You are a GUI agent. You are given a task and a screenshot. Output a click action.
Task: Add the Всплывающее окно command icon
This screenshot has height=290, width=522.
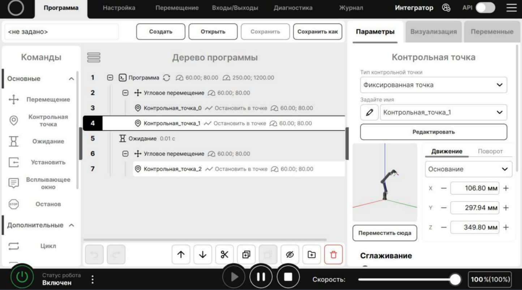pos(13,183)
